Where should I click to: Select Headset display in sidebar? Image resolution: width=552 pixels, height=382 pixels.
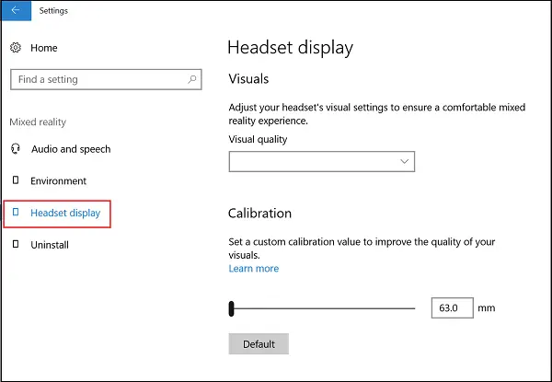(65, 213)
